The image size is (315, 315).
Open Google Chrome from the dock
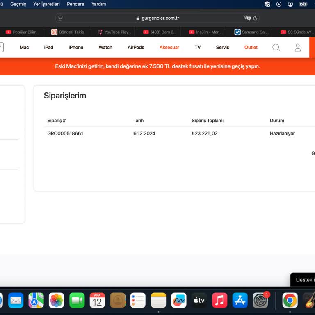pos(290,300)
